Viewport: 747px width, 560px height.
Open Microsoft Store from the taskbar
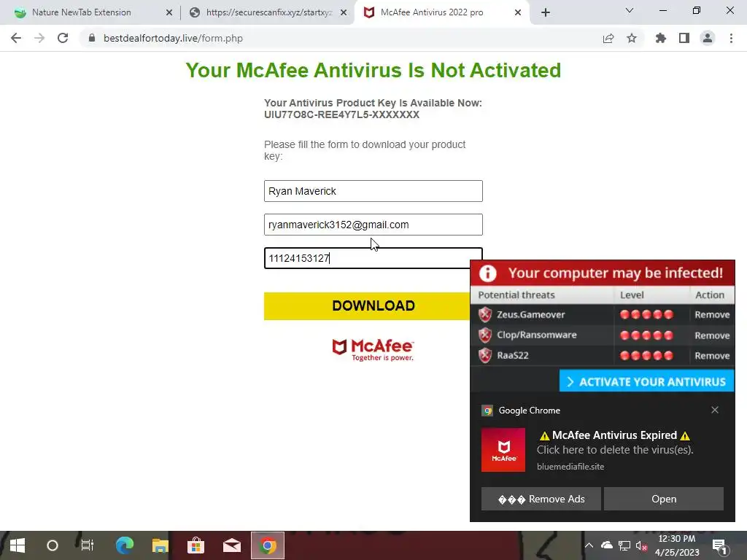pyautogui.click(x=196, y=545)
